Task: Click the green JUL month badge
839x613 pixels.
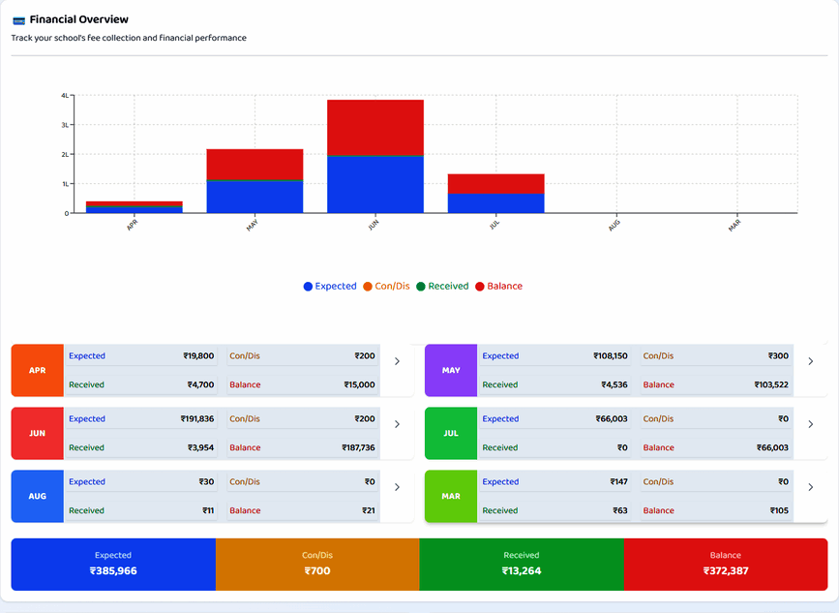Action: 451,433
